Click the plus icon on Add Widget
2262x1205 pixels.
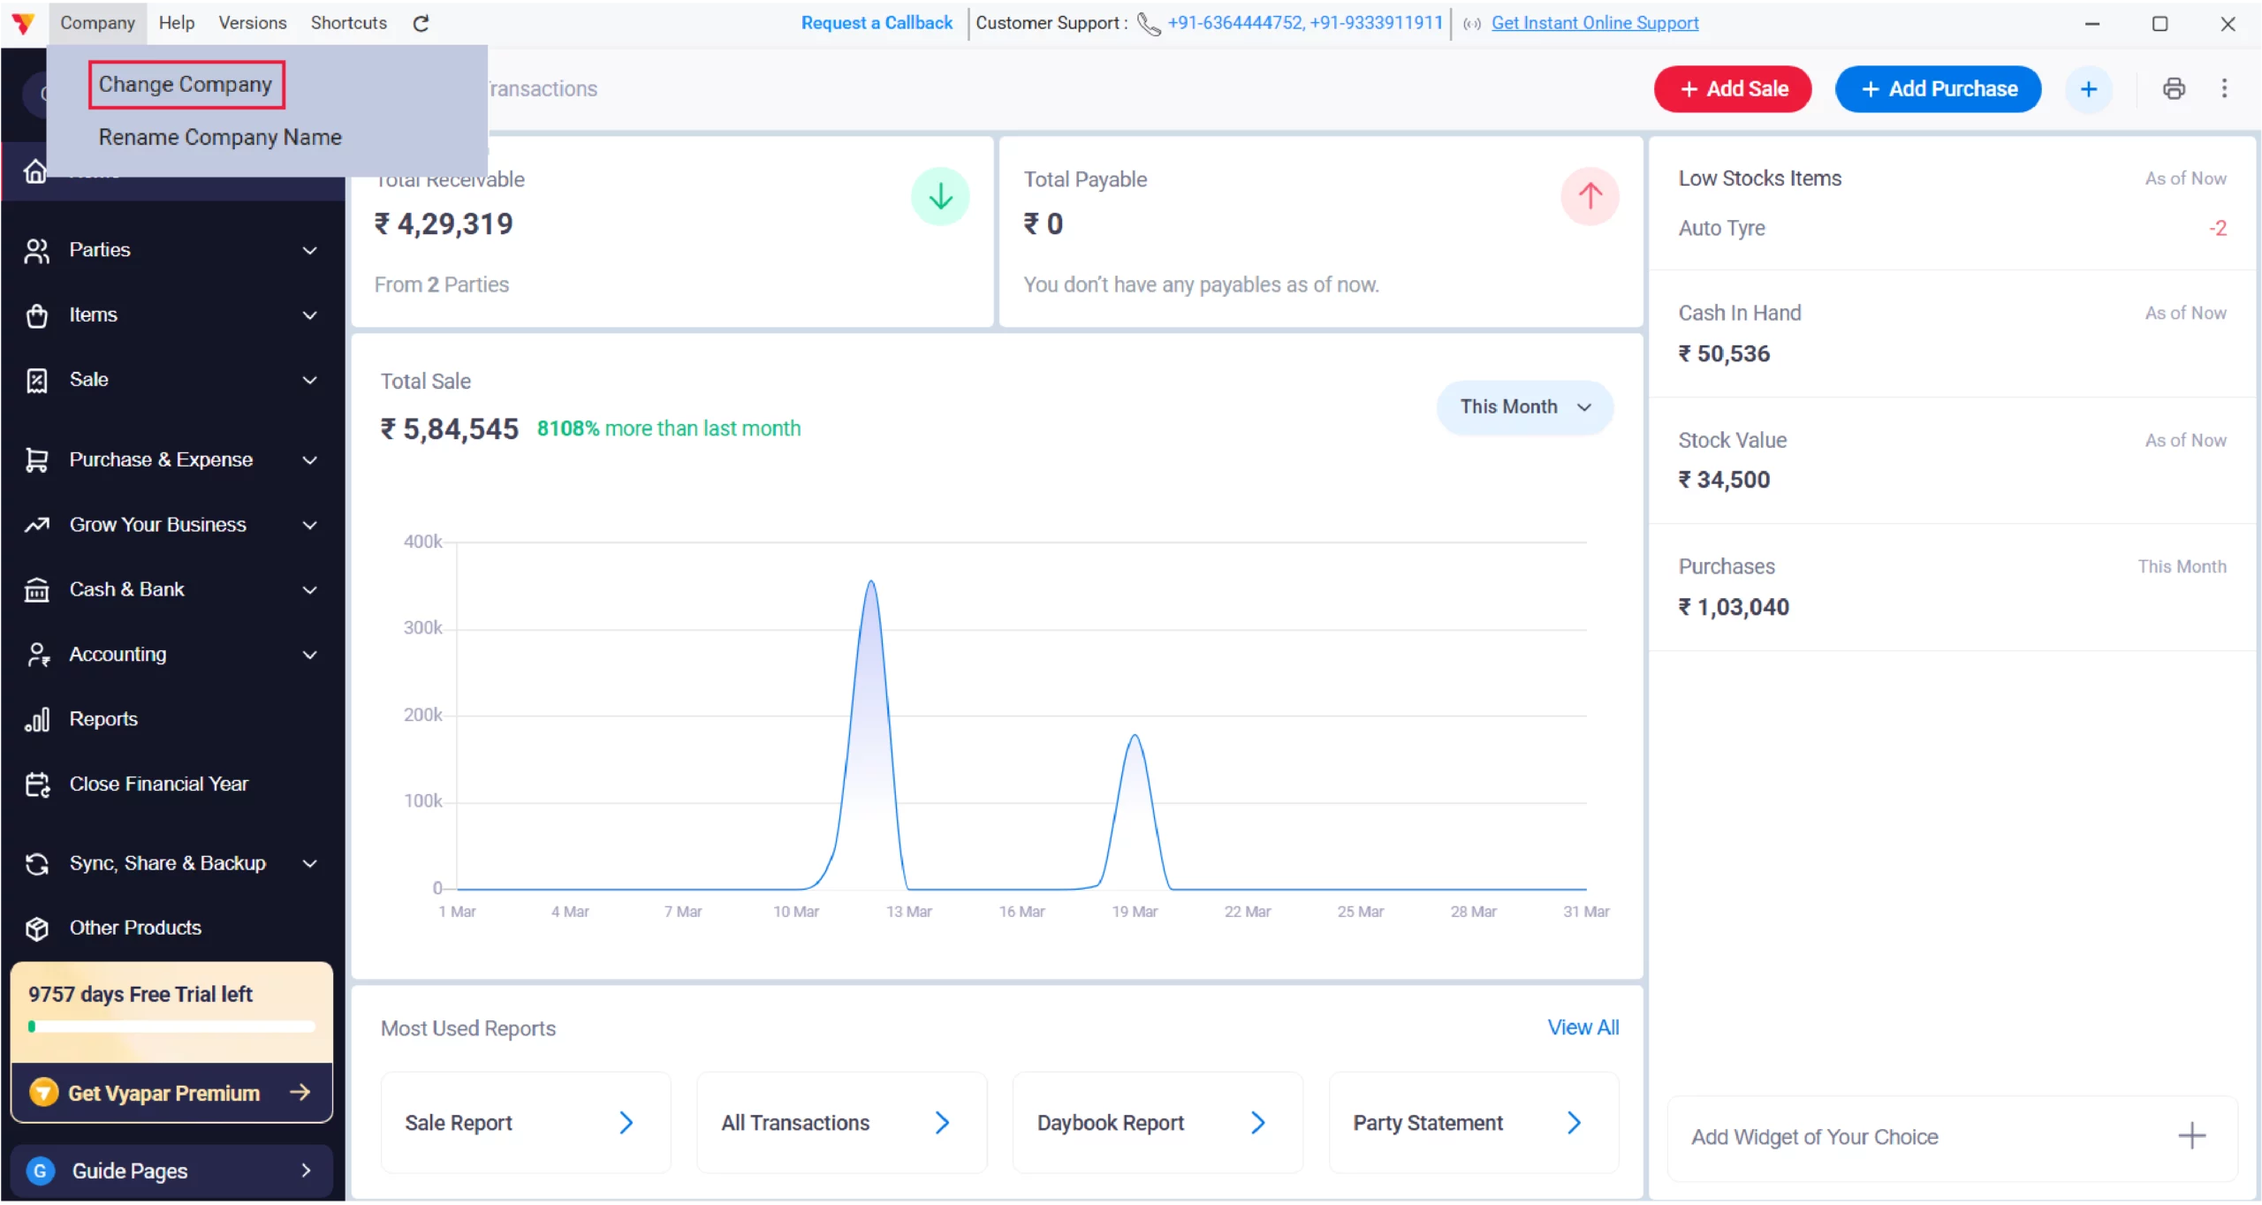2191,1136
